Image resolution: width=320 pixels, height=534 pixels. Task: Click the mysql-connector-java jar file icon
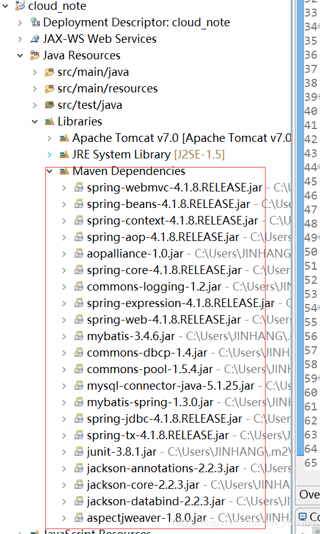(x=79, y=386)
